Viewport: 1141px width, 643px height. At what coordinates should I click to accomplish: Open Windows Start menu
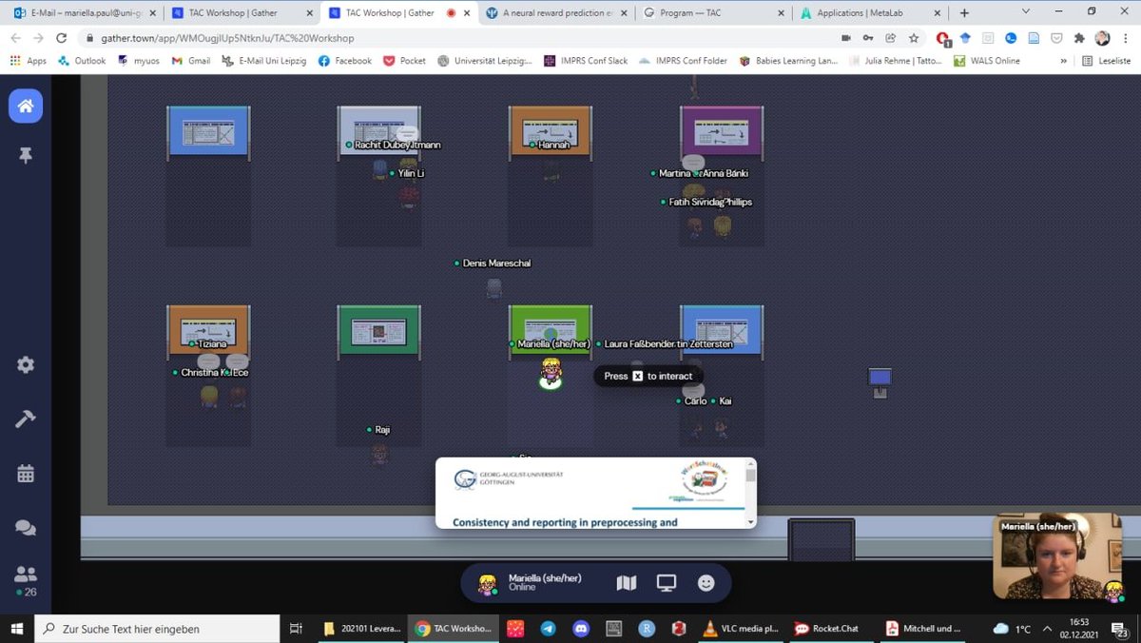pyautogui.click(x=16, y=629)
